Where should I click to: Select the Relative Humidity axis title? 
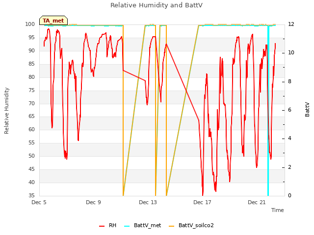tap(6, 111)
